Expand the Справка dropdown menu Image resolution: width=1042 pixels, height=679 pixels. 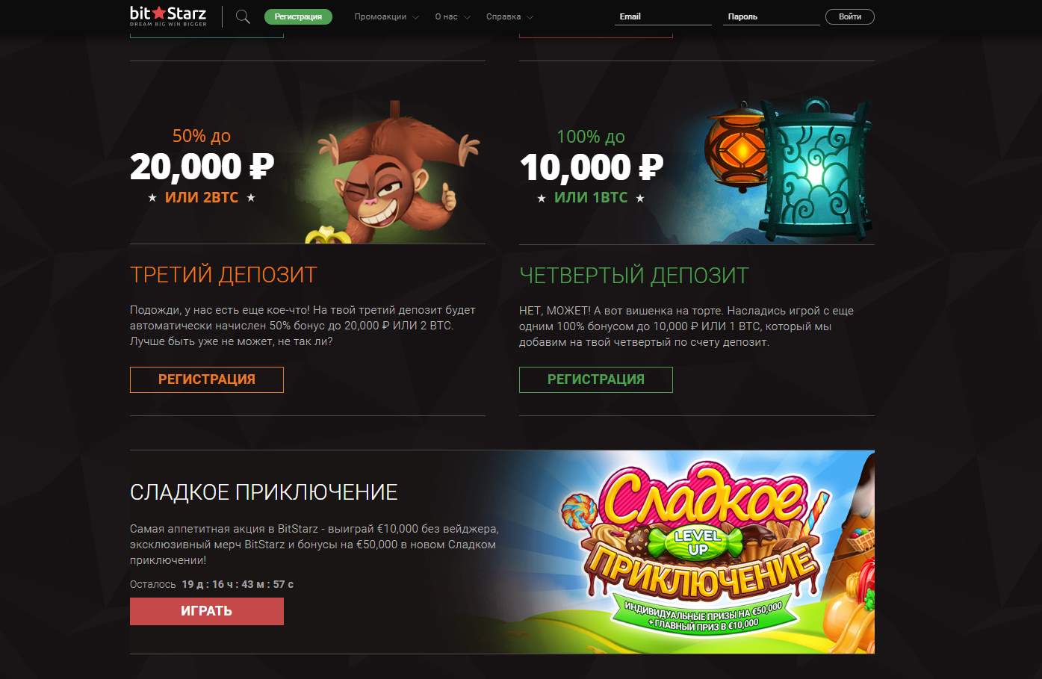(509, 16)
